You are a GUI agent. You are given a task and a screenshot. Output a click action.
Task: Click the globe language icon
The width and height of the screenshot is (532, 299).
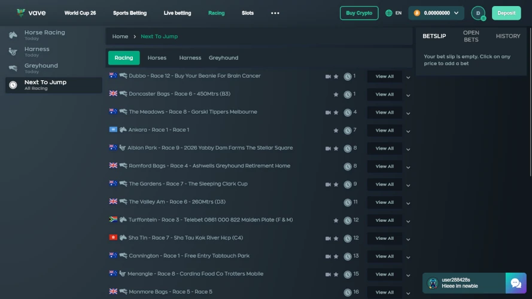click(389, 13)
